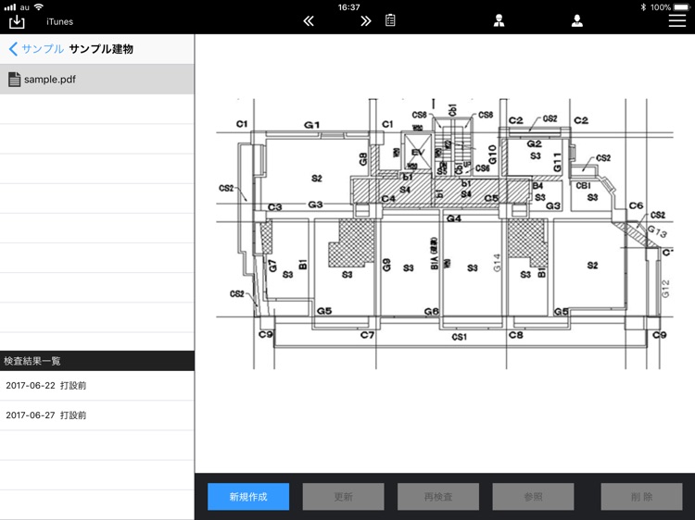Viewport: 695px width, 520px height.
Task: Tap the EV elevator symbol on drawing
Action: [x=418, y=152]
